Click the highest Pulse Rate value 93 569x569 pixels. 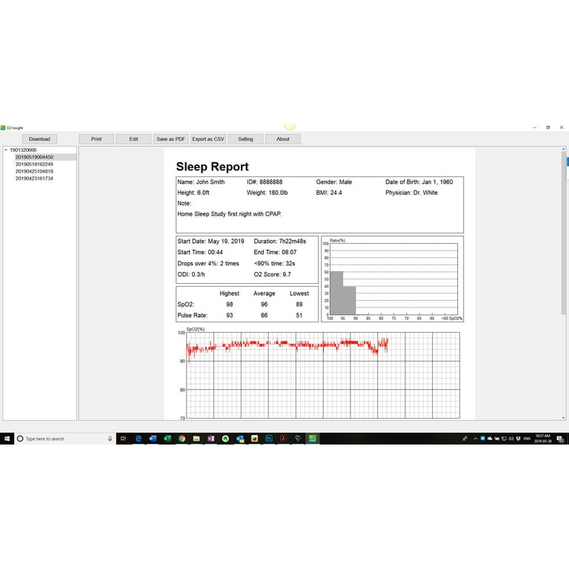tap(230, 316)
